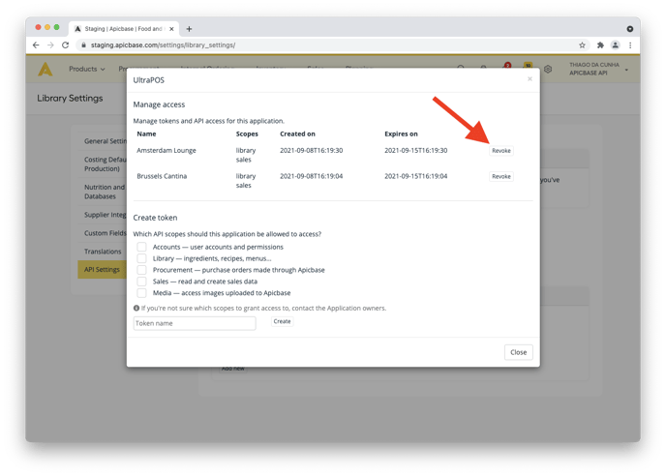Viewport: 666px width, 476px height.
Task: Click the Expires on column header
Action: [401, 134]
